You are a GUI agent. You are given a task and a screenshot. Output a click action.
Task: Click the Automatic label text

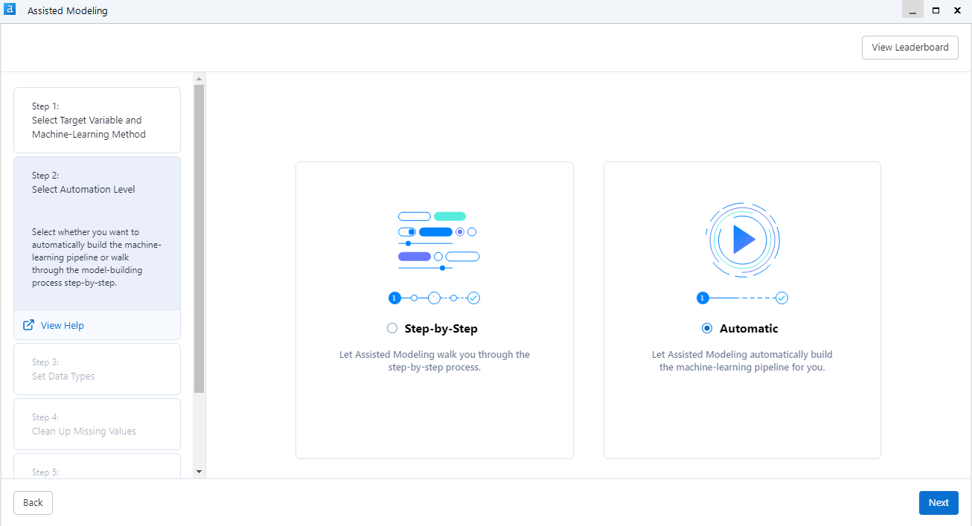[x=749, y=328]
